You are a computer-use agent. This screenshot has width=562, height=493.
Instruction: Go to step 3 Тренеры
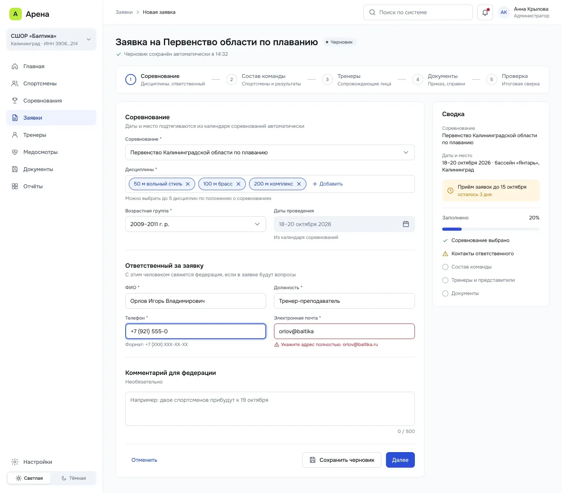click(357, 80)
